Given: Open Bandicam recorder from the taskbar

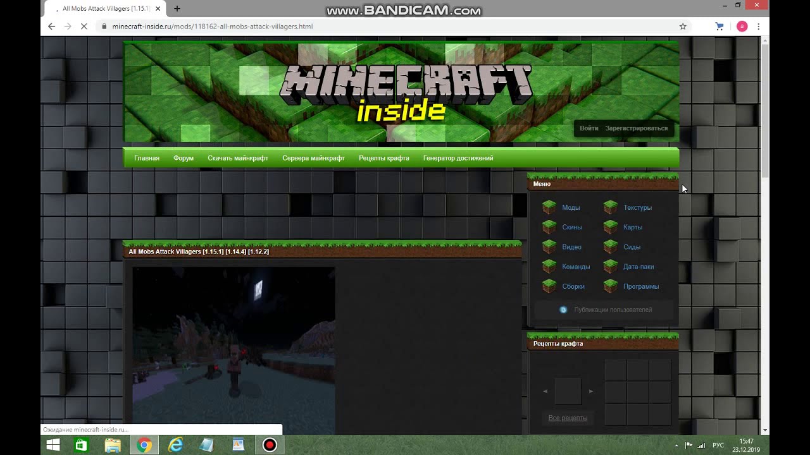Looking at the screenshot, I should pyautogui.click(x=270, y=445).
